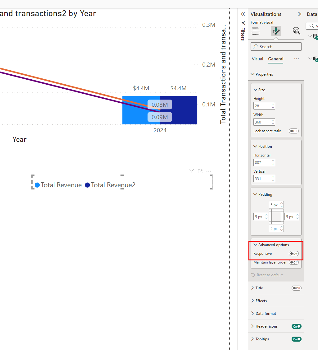Image resolution: width=318 pixels, height=350 pixels.
Task: Click the 0.09M data label
Action: (160, 117)
